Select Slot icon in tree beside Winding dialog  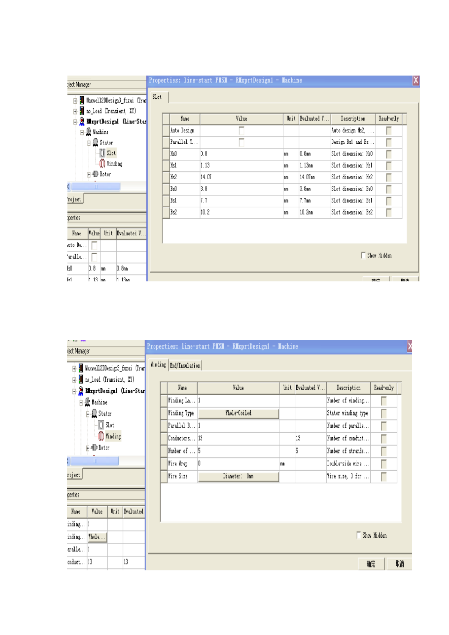(101, 425)
